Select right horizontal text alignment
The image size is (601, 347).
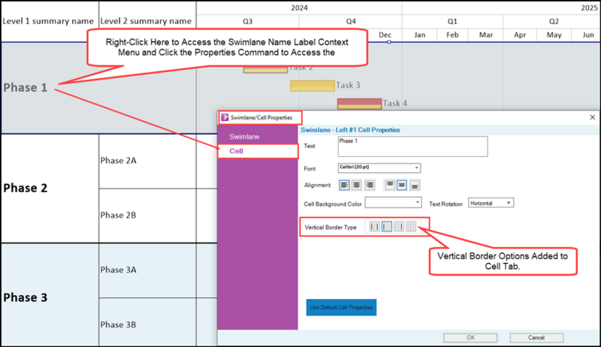(370, 186)
